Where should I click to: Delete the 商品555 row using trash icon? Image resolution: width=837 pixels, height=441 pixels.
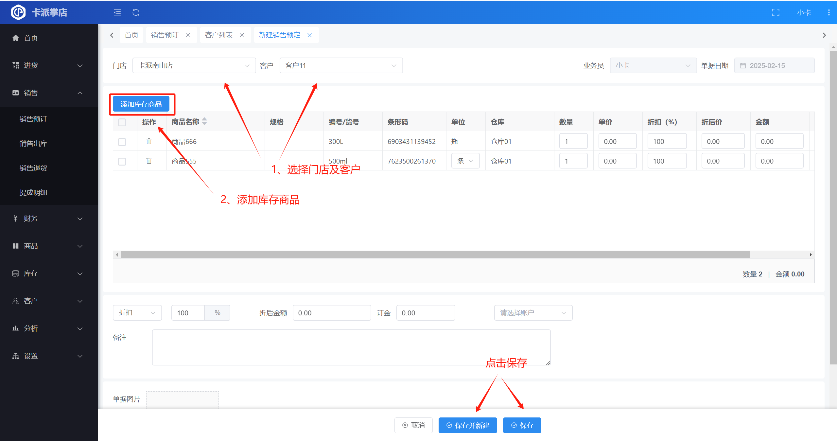pos(149,161)
